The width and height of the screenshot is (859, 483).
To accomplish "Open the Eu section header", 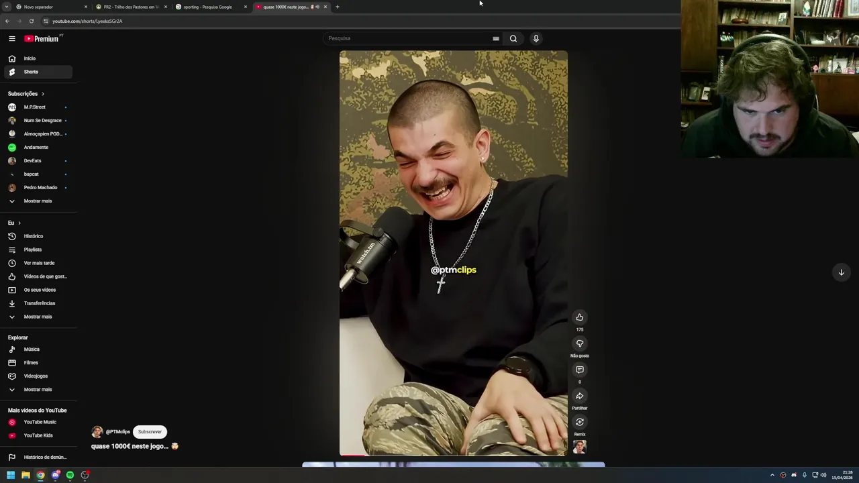I will tap(14, 223).
